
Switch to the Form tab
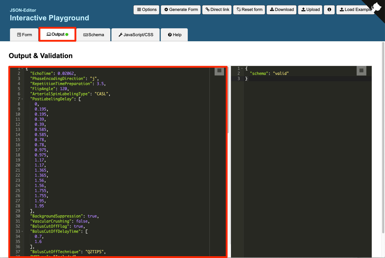(24, 35)
